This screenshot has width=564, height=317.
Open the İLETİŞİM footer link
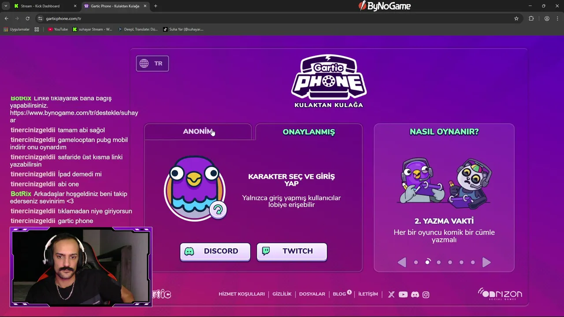[x=368, y=294]
